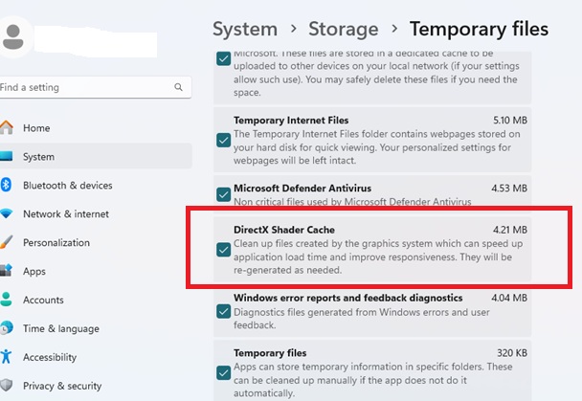The width and height of the screenshot is (582, 401).
Task: Open Privacy & security in the sidebar
Action: click(61, 386)
